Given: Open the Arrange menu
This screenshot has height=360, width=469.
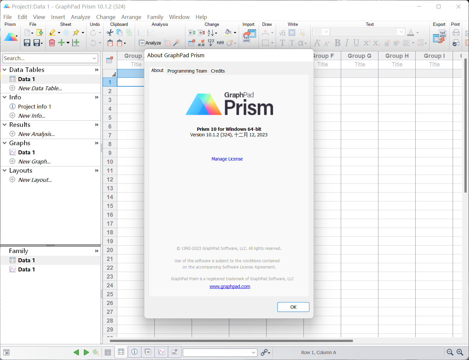Looking at the screenshot, I should pyautogui.click(x=131, y=17).
